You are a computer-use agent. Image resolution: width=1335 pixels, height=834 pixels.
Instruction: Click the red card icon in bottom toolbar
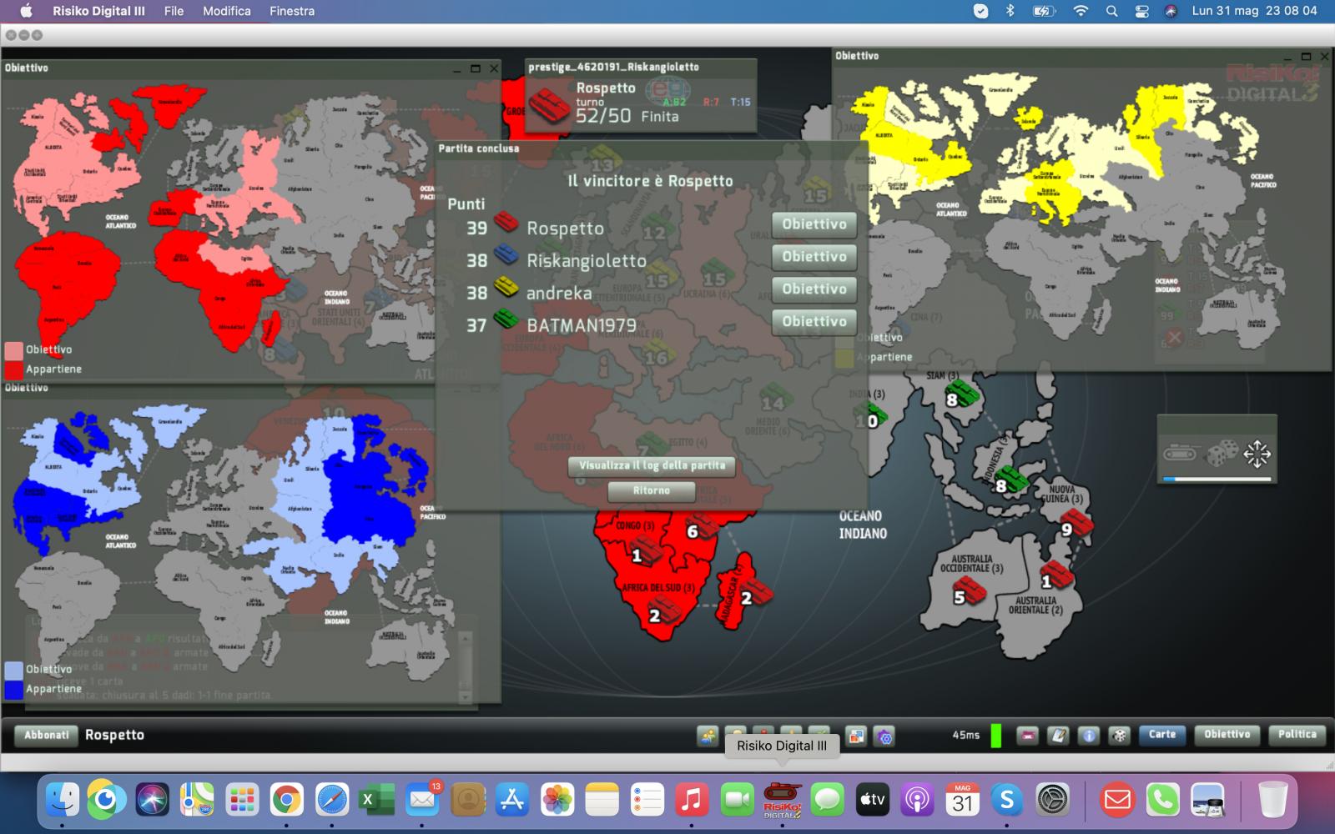click(1028, 735)
